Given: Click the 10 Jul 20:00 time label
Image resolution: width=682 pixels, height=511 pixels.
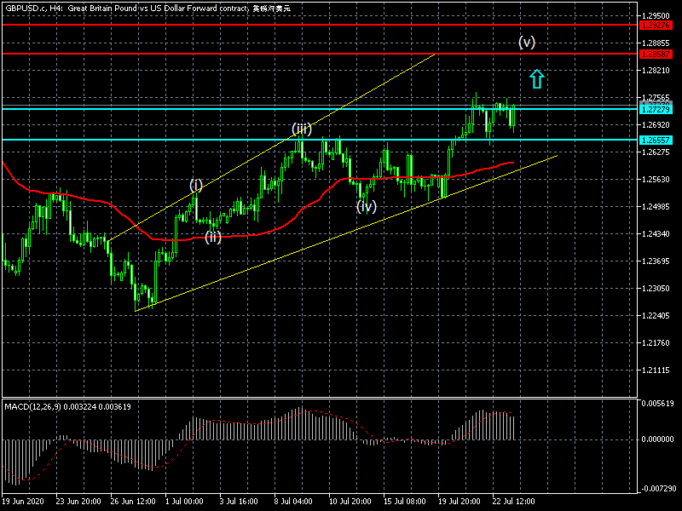Looking at the screenshot, I should pos(350,501).
